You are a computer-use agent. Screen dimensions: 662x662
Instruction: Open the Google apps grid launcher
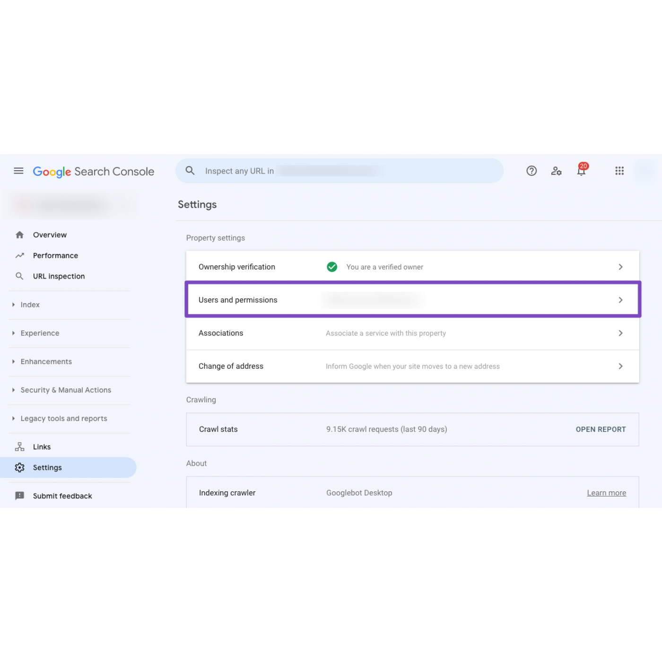[619, 171]
